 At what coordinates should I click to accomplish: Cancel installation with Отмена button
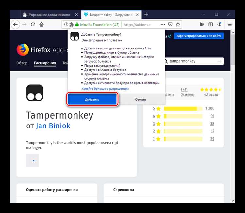point(141,99)
